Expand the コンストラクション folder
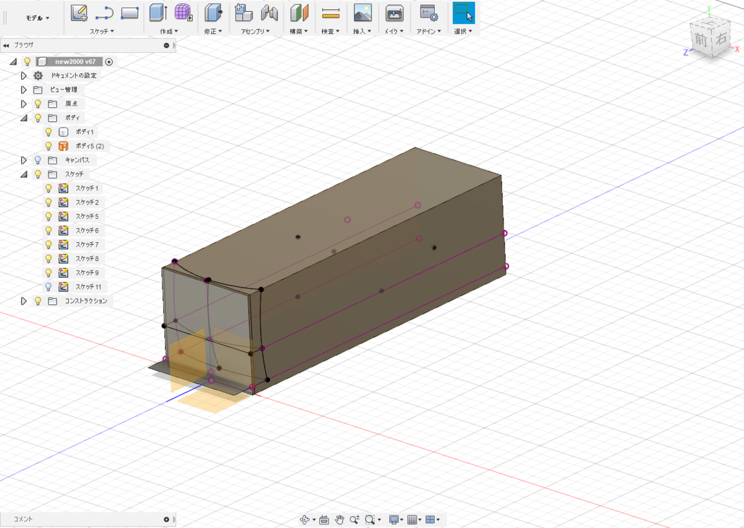 (x=24, y=301)
